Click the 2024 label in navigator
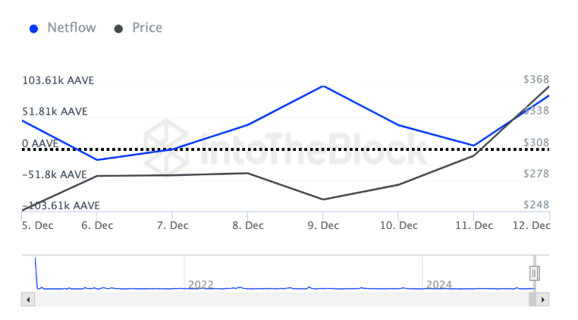578x320 pixels. point(439,284)
